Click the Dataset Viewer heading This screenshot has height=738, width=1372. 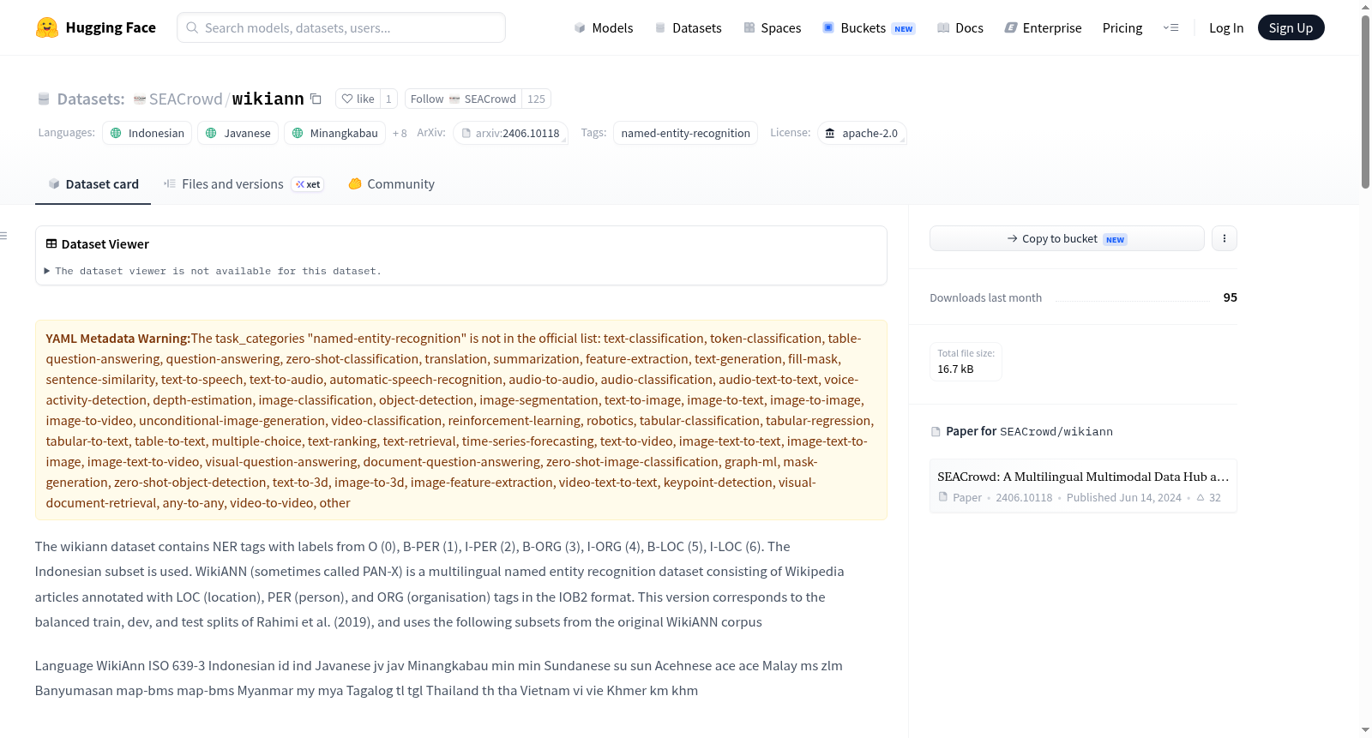105,244
